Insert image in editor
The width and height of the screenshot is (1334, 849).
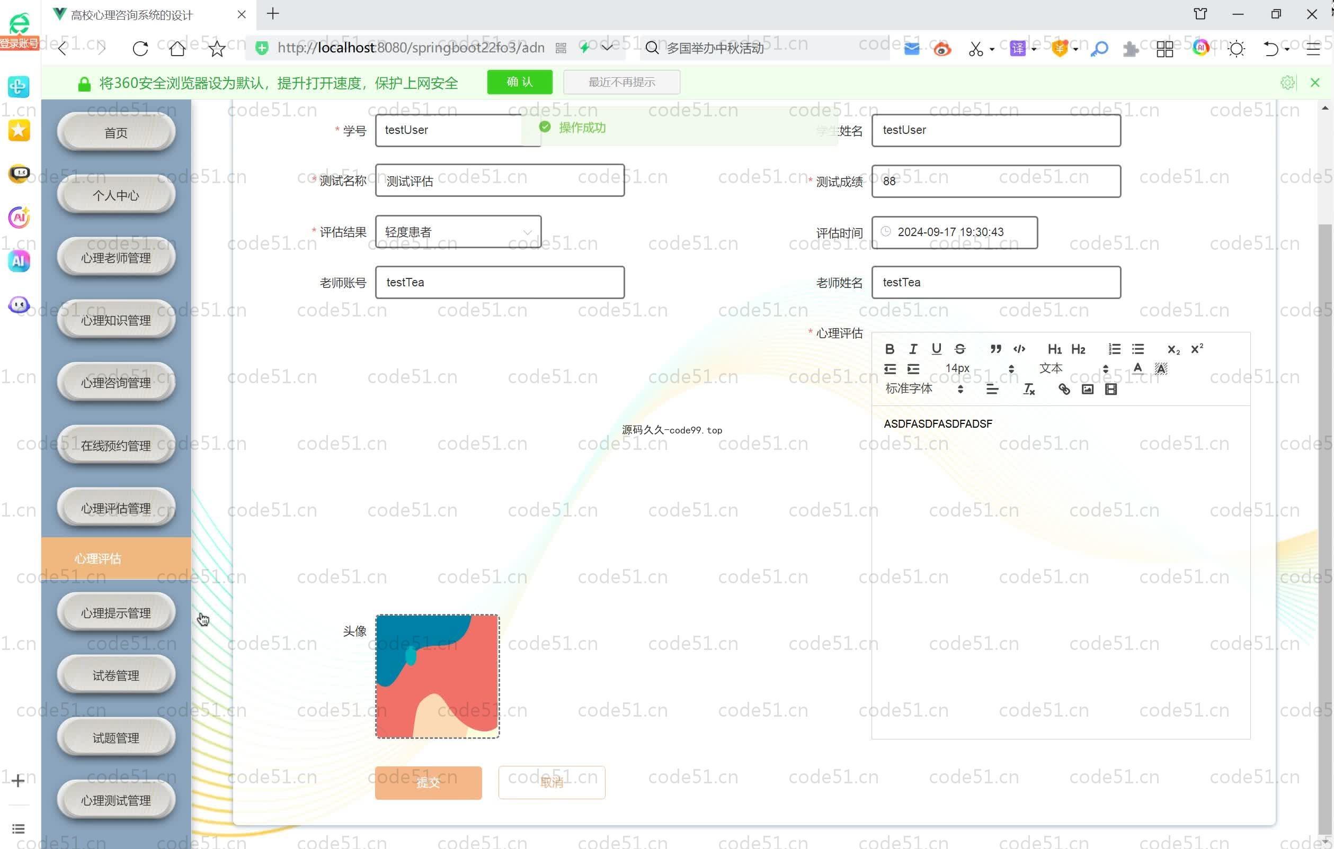(1088, 389)
